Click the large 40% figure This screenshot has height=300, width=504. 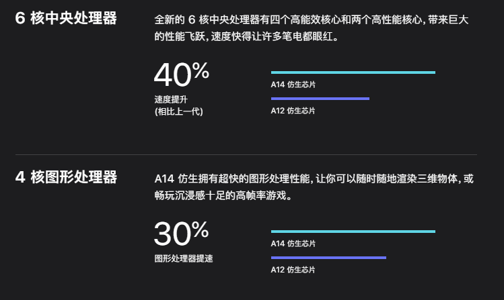click(x=181, y=75)
